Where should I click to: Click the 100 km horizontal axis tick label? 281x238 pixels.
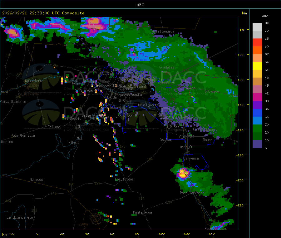[162, 234]
